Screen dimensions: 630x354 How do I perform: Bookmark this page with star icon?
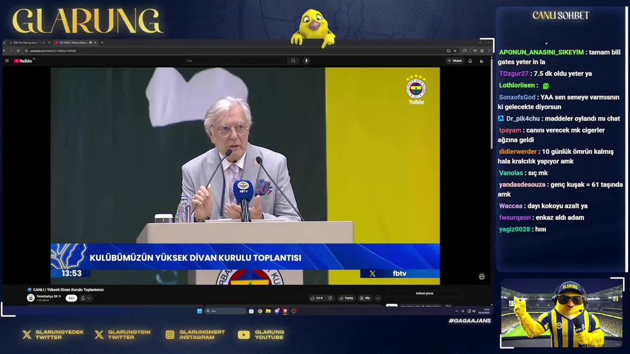(455, 51)
